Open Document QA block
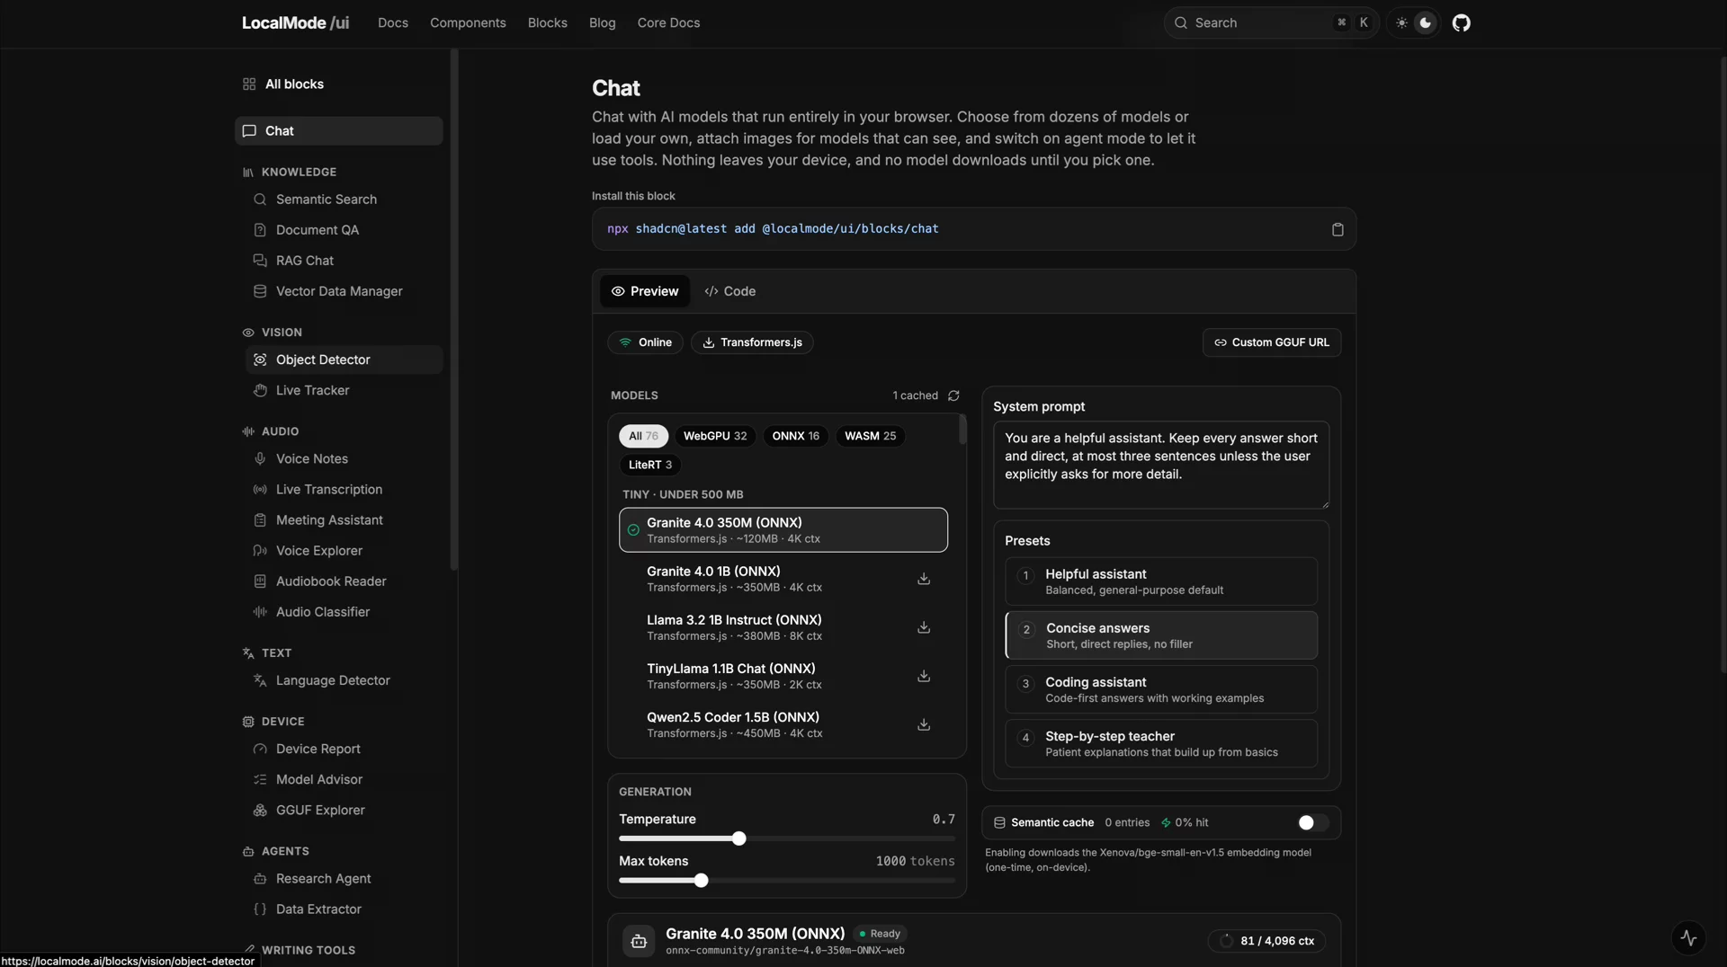 point(344,230)
